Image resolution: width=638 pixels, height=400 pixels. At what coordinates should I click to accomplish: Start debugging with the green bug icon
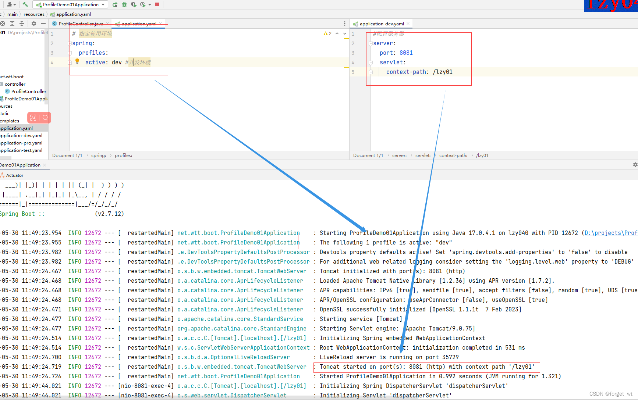[x=124, y=4]
